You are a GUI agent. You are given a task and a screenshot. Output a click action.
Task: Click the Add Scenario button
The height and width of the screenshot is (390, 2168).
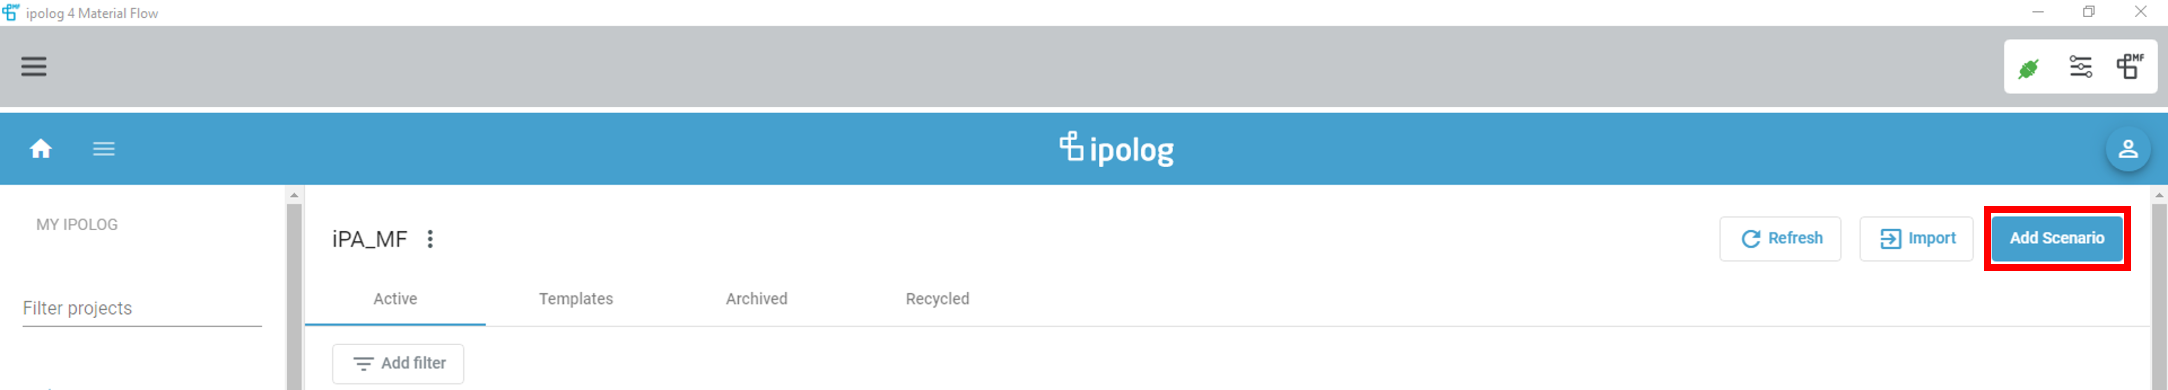(2056, 239)
